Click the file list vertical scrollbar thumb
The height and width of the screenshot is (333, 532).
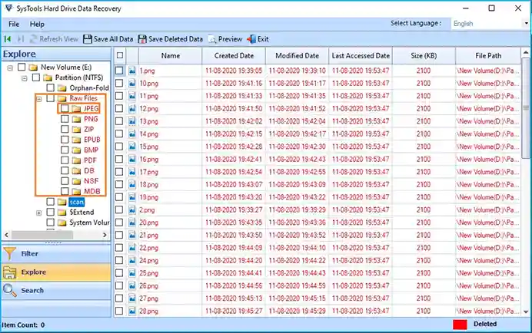(x=526, y=107)
